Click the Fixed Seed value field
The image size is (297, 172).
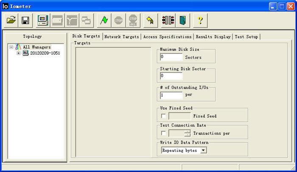click(179, 116)
